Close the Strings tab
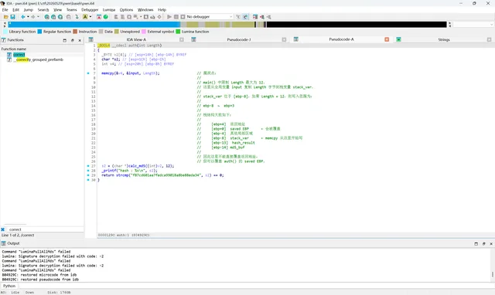 click(x=489, y=39)
